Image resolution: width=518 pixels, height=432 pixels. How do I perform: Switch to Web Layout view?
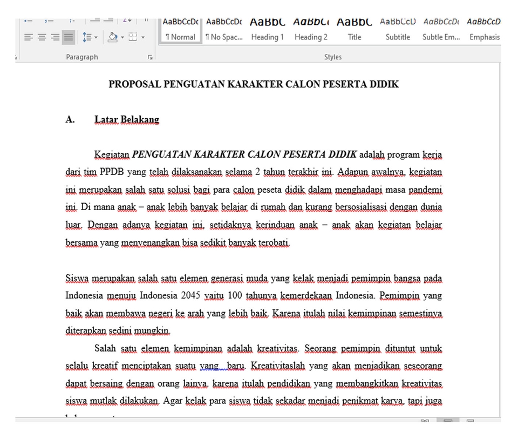tap(471, 421)
